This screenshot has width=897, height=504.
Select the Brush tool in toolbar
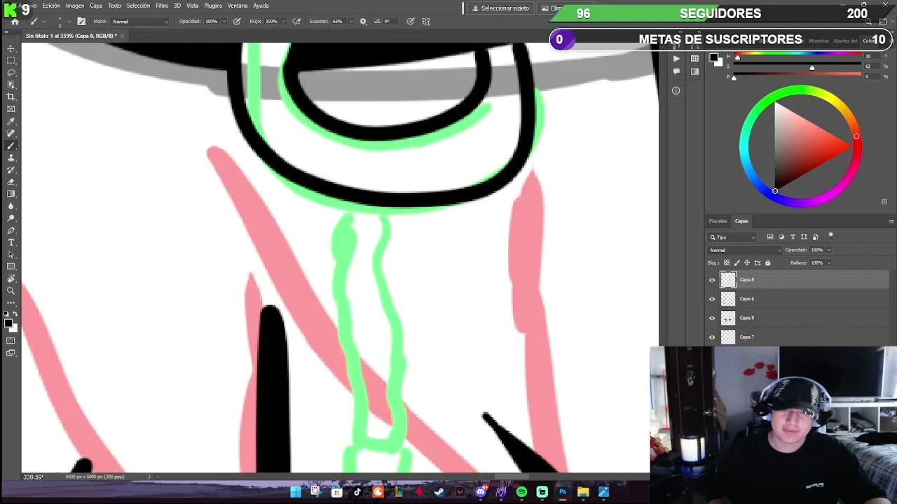pyautogui.click(x=11, y=146)
